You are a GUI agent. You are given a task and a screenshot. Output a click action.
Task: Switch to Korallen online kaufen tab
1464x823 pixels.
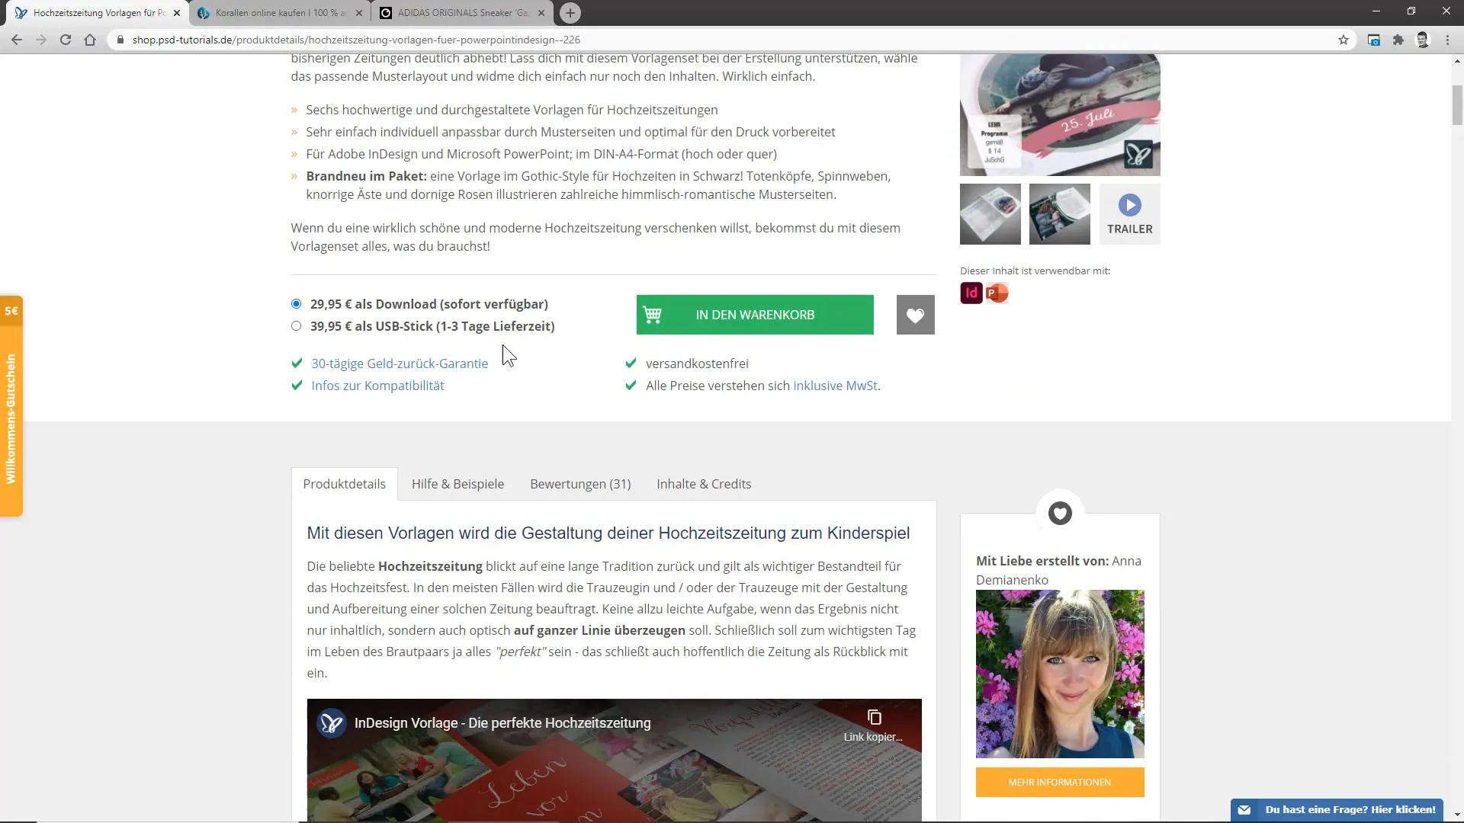280,13
